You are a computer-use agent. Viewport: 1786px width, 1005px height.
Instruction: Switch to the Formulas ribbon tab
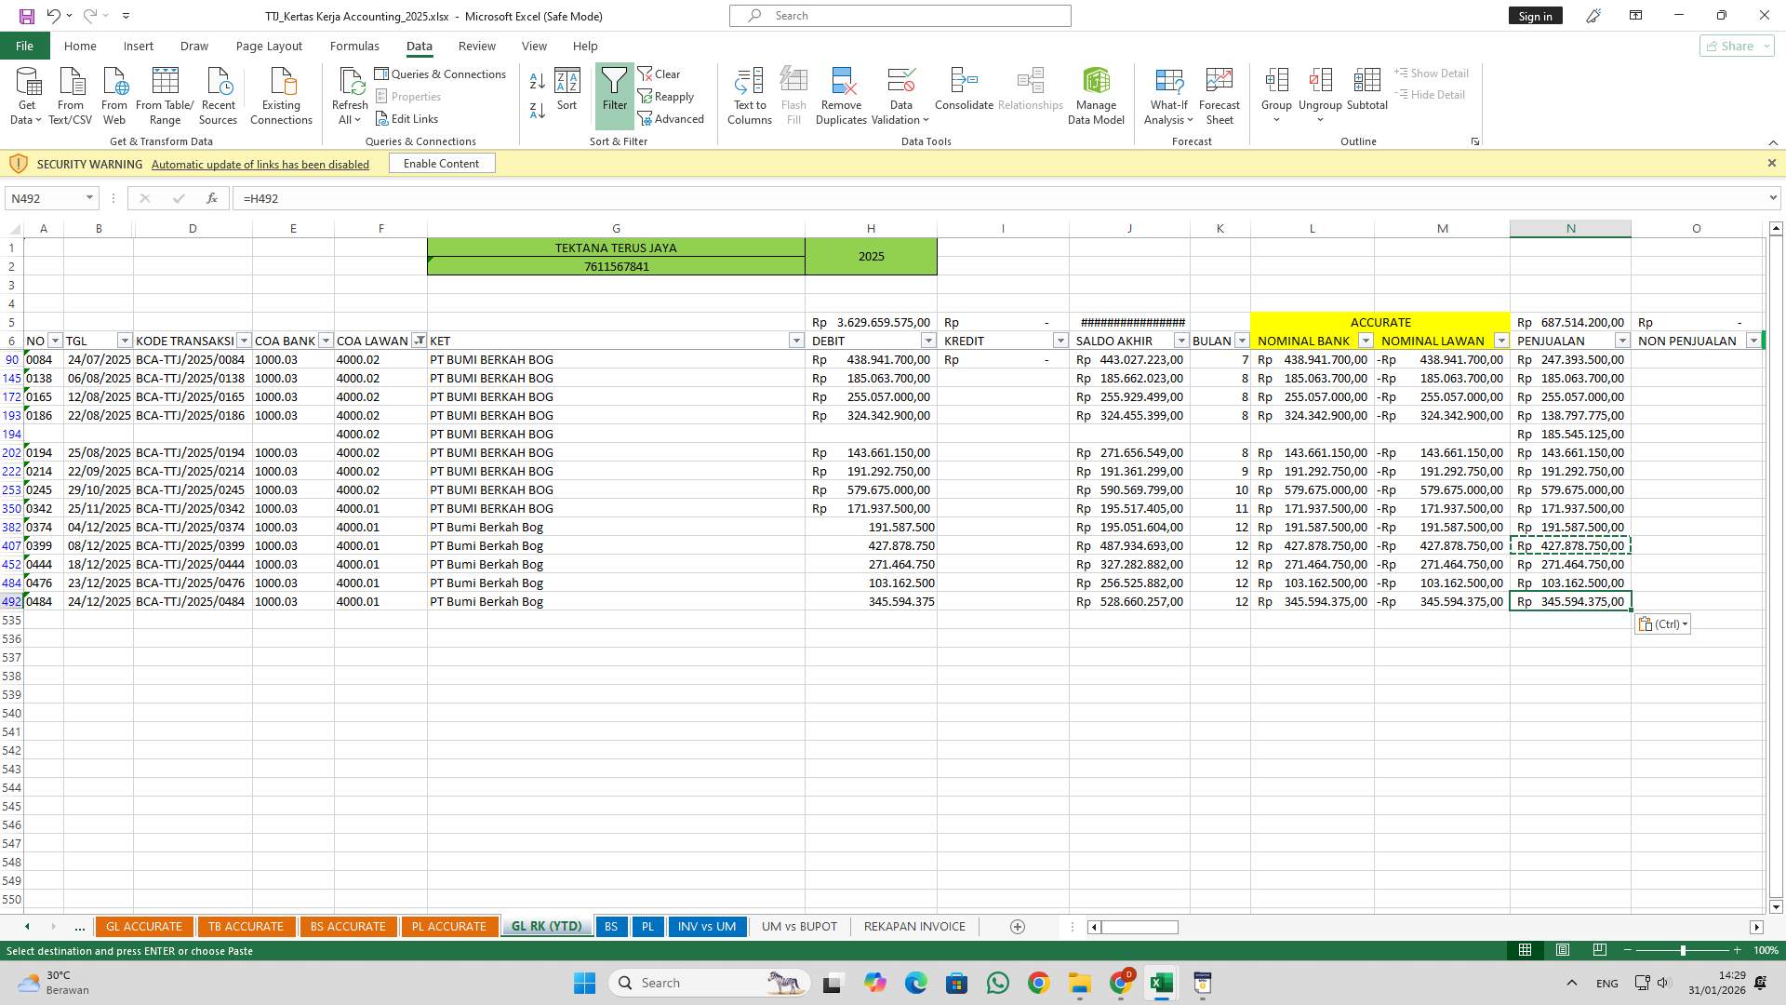click(x=354, y=46)
